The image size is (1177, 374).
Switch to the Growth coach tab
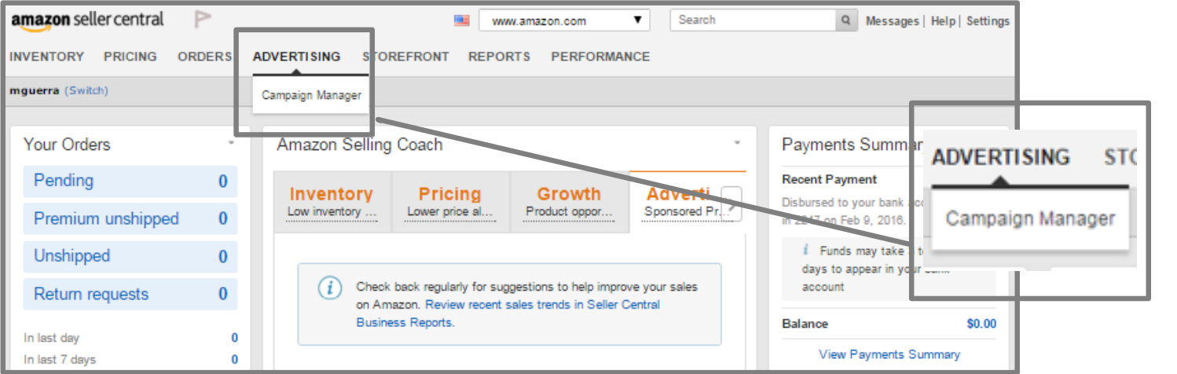click(569, 201)
